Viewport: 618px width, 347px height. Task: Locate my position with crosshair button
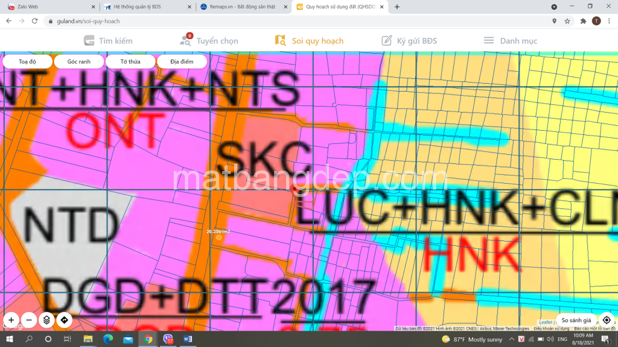pyautogui.click(x=607, y=320)
